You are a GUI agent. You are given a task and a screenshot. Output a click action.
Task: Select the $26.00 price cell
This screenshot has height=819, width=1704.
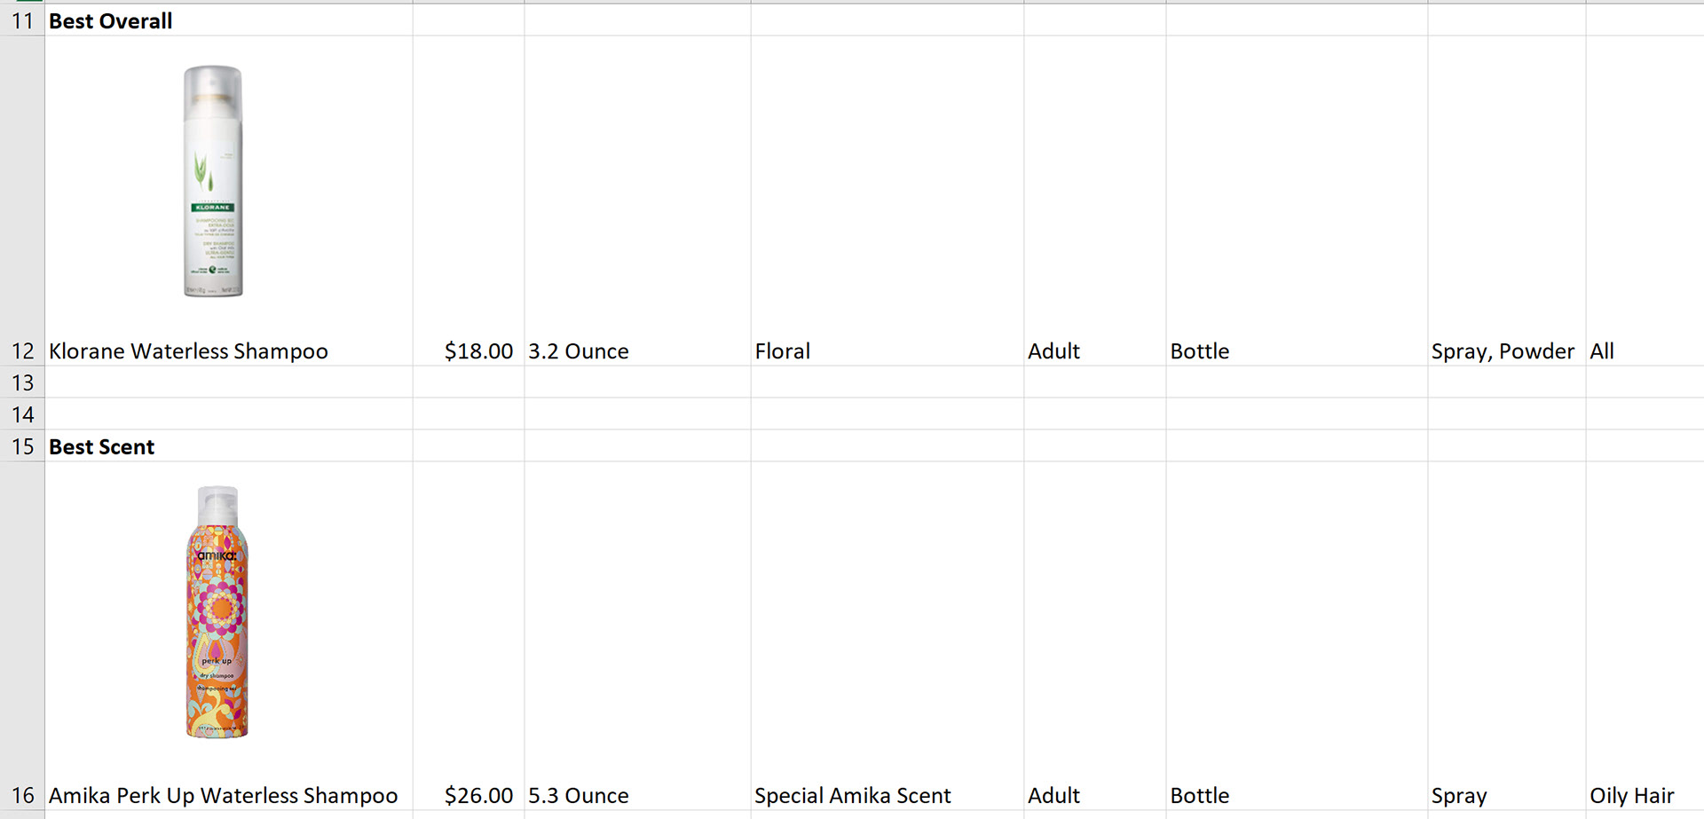pyautogui.click(x=469, y=795)
